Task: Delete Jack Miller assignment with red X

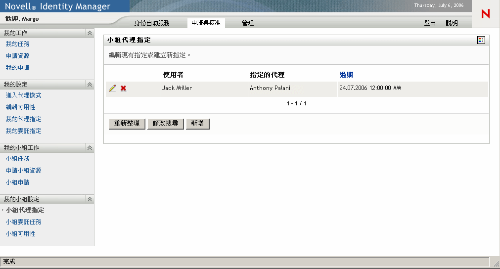Action: [124, 89]
